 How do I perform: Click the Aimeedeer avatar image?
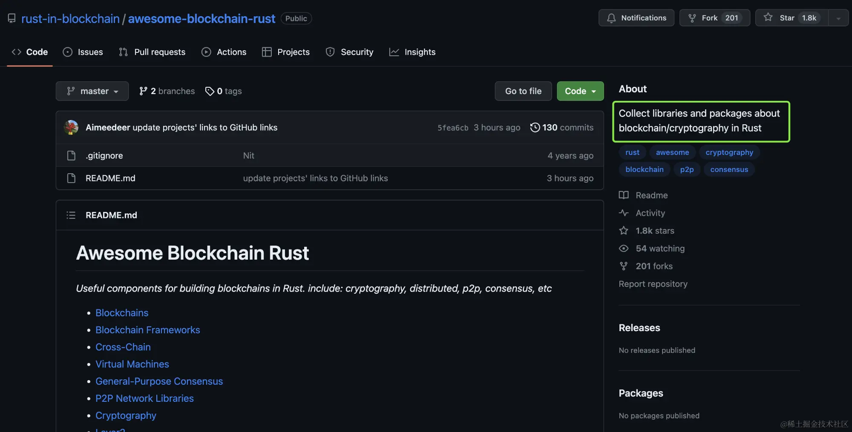[x=71, y=127]
